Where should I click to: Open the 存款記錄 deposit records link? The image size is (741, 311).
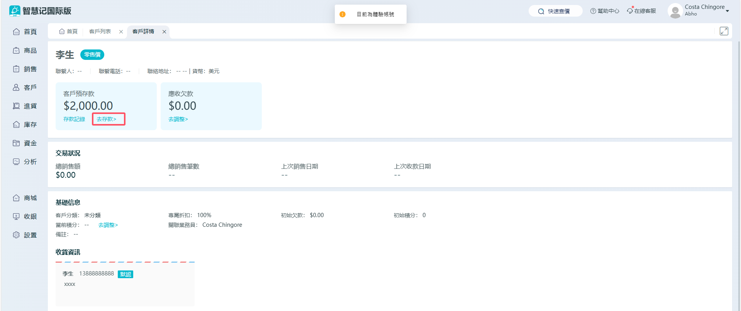pyautogui.click(x=74, y=119)
